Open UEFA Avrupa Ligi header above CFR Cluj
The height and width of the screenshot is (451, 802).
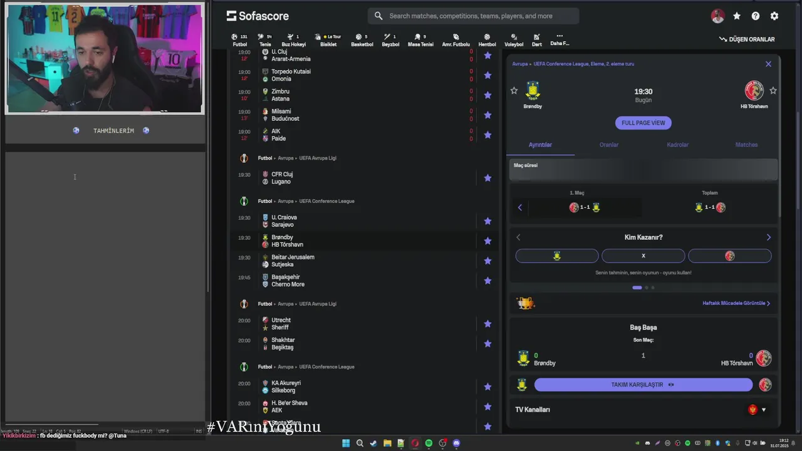click(x=318, y=158)
